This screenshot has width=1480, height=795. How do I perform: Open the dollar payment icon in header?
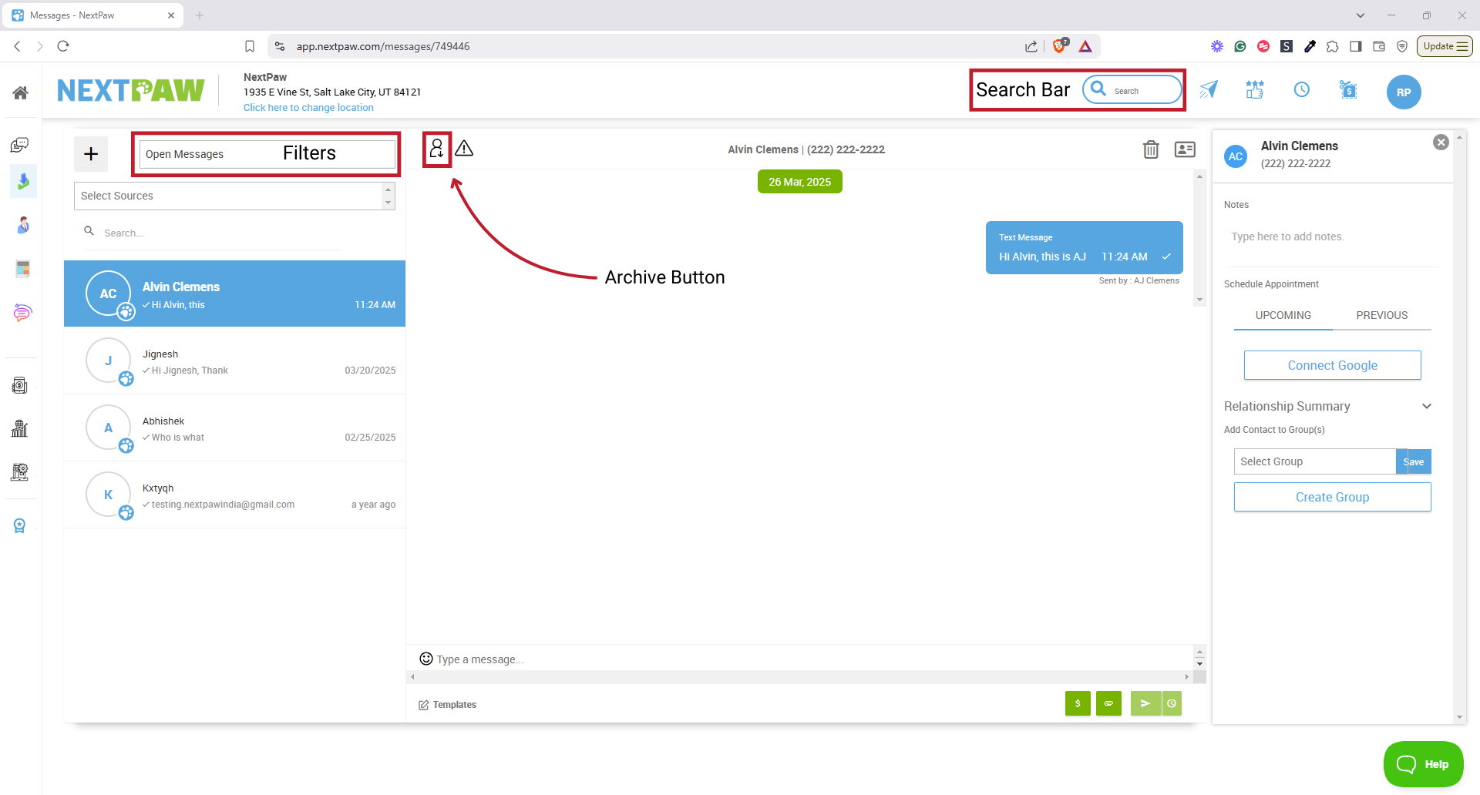click(1348, 90)
